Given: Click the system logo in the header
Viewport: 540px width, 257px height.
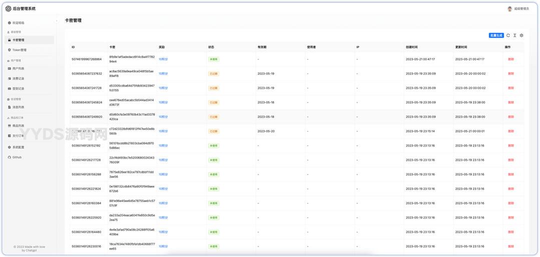Looking at the screenshot, I should pos(9,8).
